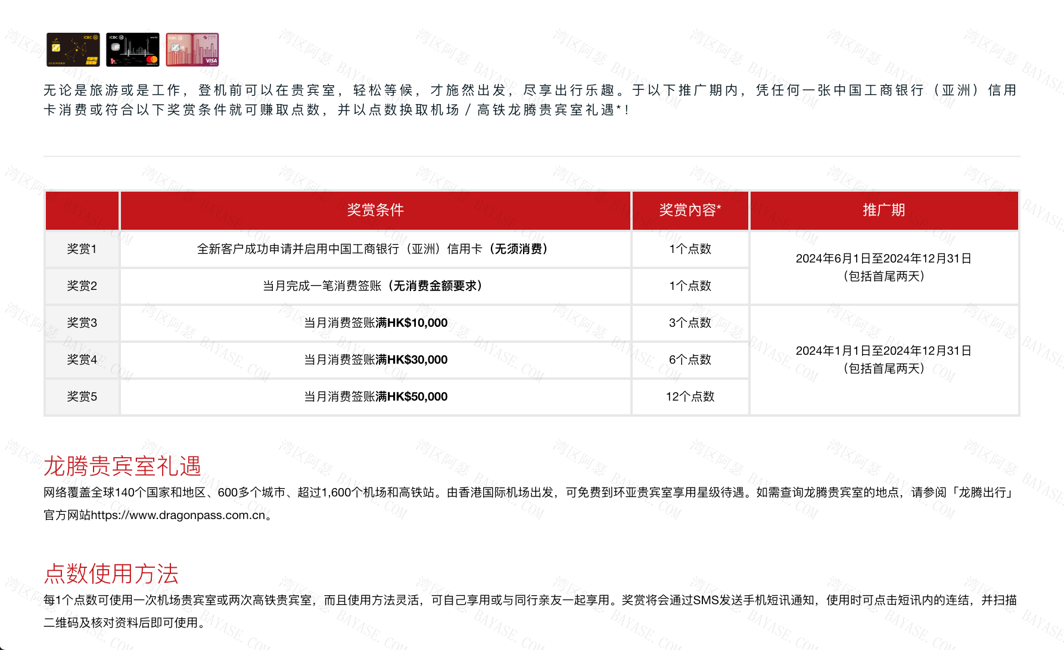The height and width of the screenshot is (650, 1064).
Task: Select the 奖赏5 row label
Action: point(82,396)
